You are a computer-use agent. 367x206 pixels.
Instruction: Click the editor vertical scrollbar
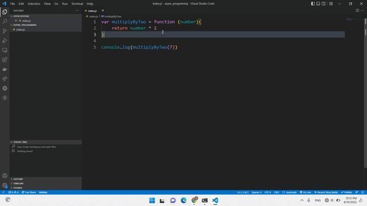pos(365,93)
